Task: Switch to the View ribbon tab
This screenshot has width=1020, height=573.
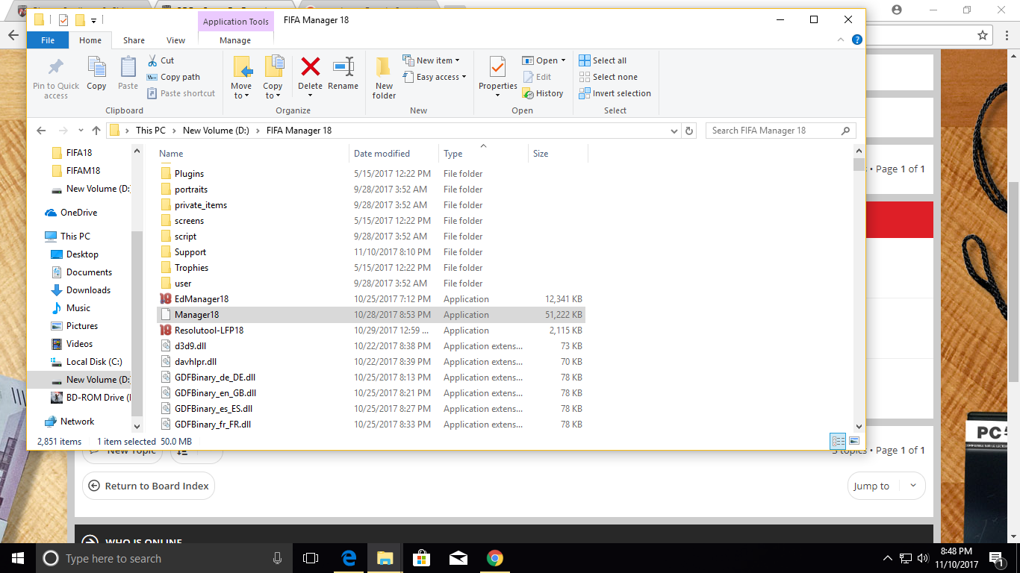Action: coord(176,40)
